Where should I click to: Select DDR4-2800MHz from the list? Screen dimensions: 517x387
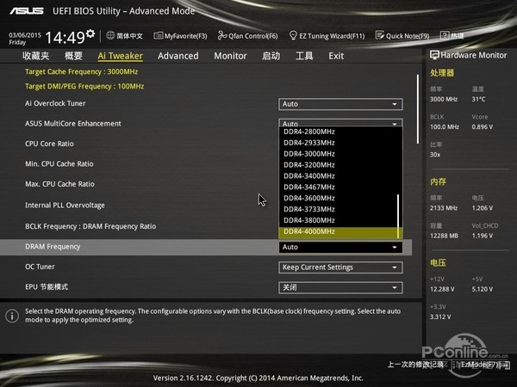tap(339, 132)
